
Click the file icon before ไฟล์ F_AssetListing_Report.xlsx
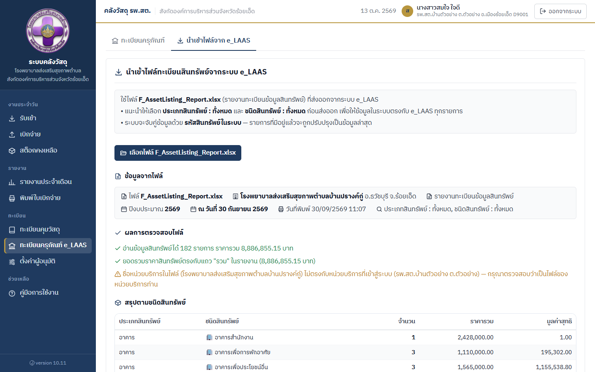click(x=124, y=196)
